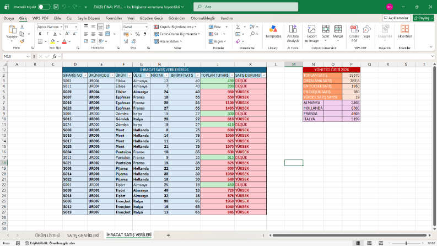Click the Format Painter brush icon
This screenshot has width=437, height=246.
point(22,41)
